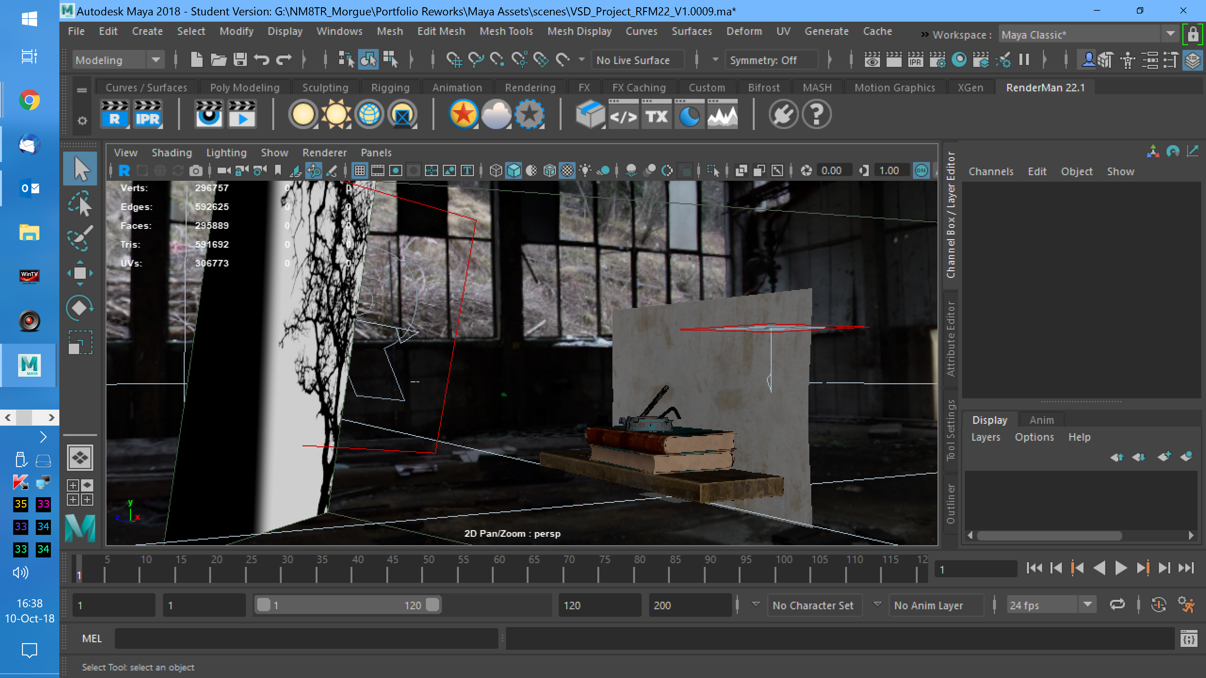Image resolution: width=1206 pixels, height=678 pixels.
Task: Toggle viewport grid display
Action: pyautogui.click(x=360, y=171)
